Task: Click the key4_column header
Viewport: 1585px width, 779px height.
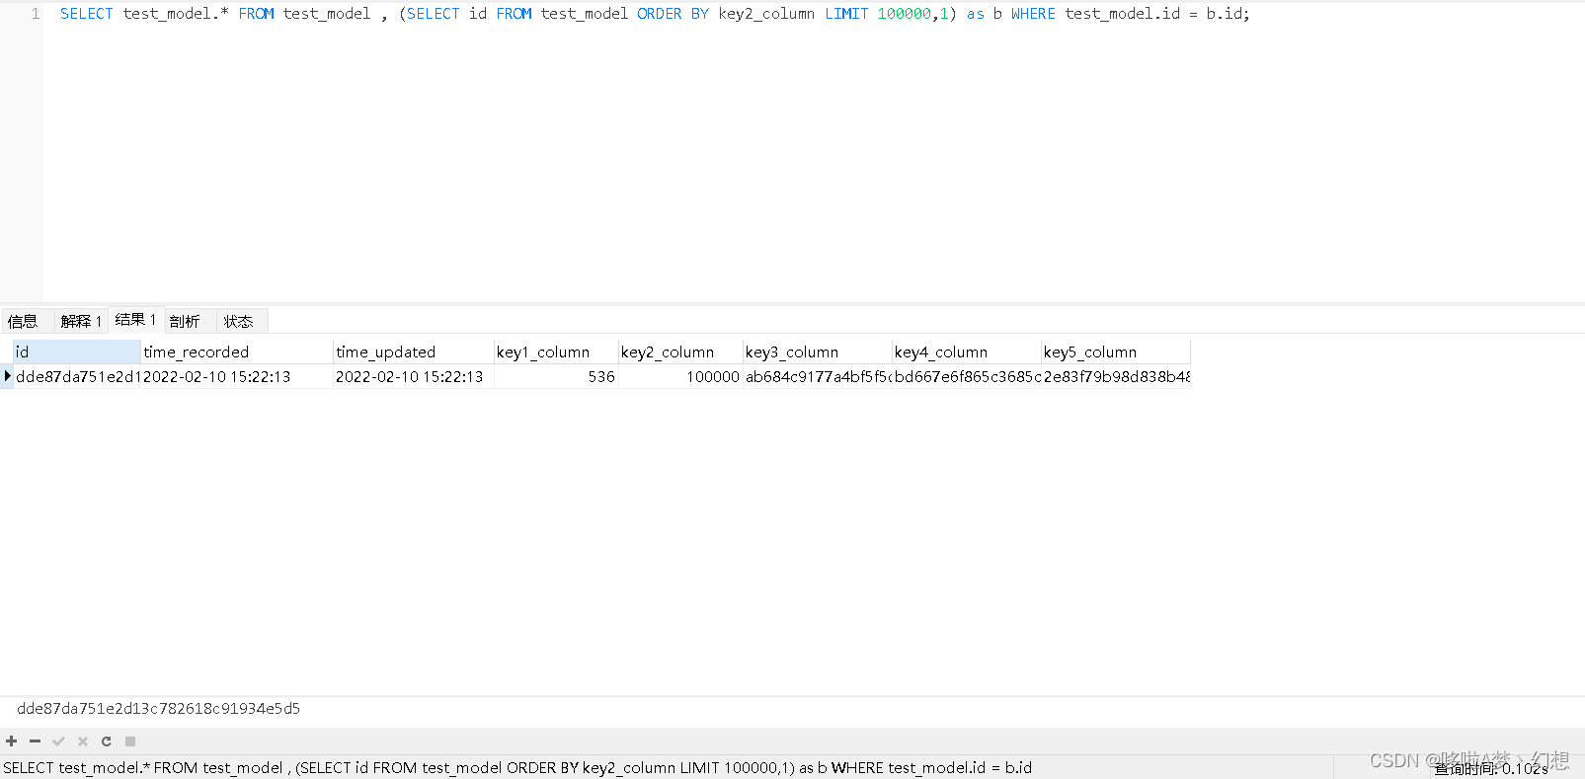Action: (967, 351)
